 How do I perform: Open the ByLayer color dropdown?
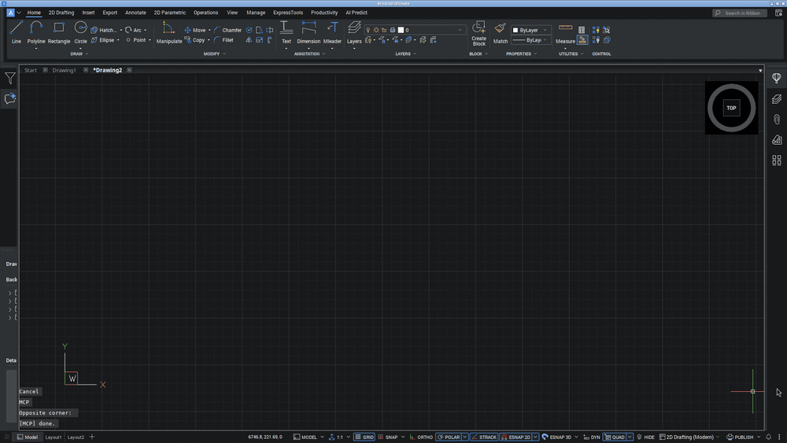point(530,30)
